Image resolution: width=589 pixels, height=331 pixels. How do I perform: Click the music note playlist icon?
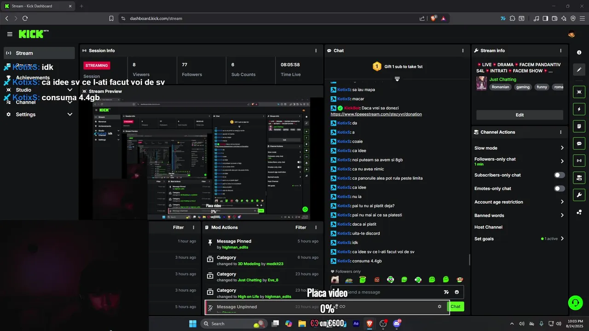(536, 18)
